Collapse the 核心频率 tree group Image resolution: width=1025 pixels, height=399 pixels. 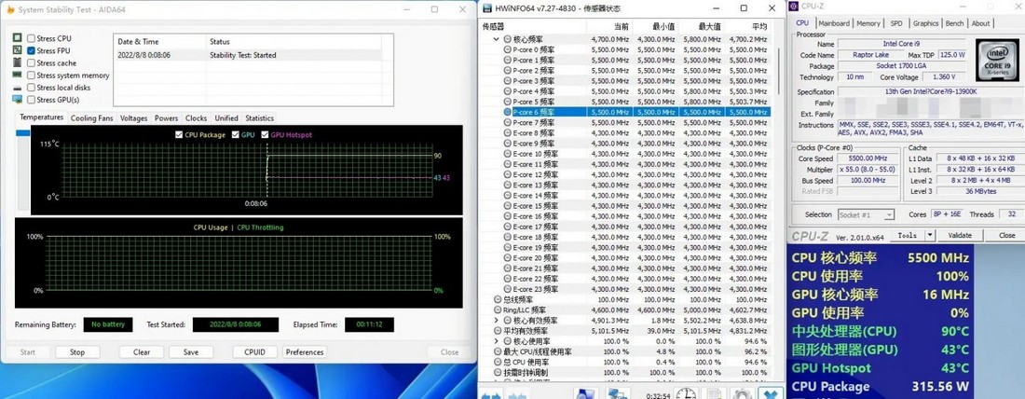pos(496,39)
